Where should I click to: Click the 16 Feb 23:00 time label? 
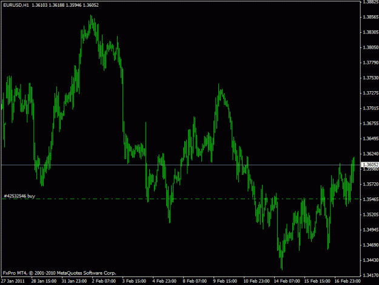pos(347,281)
